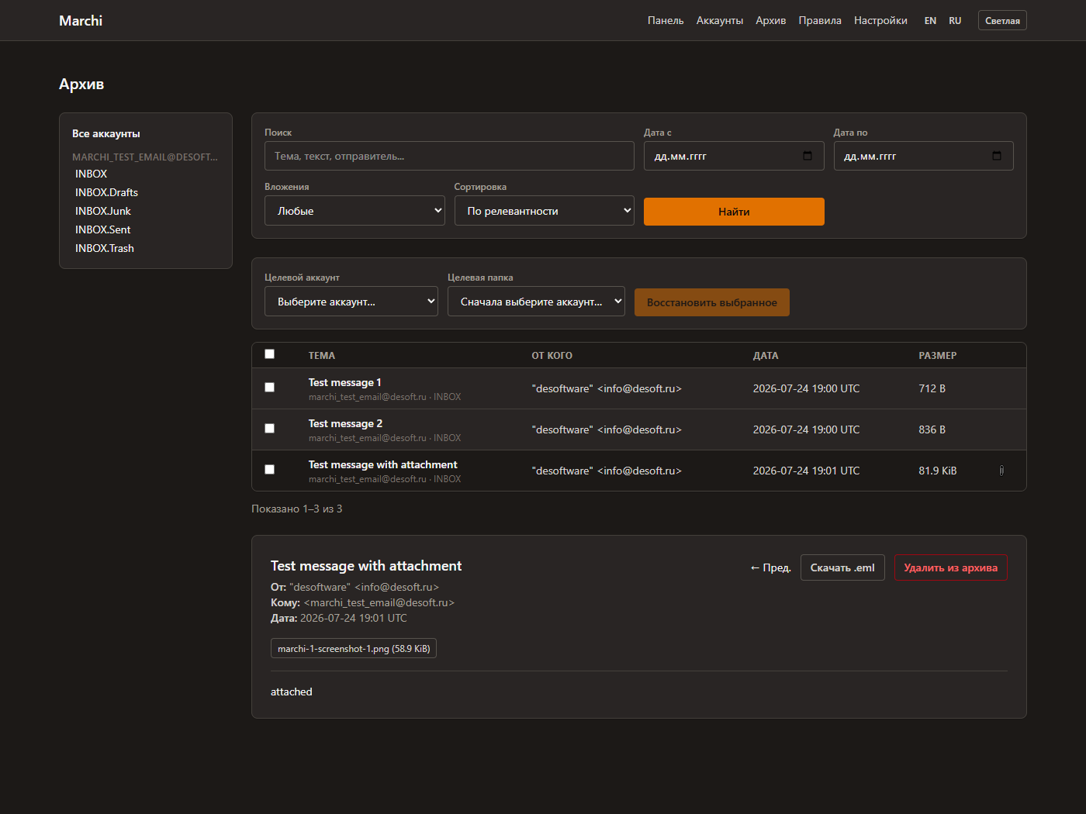Check the box for Test message 1
The height and width of the screenshot is (814, 1086).
point(269,388)
